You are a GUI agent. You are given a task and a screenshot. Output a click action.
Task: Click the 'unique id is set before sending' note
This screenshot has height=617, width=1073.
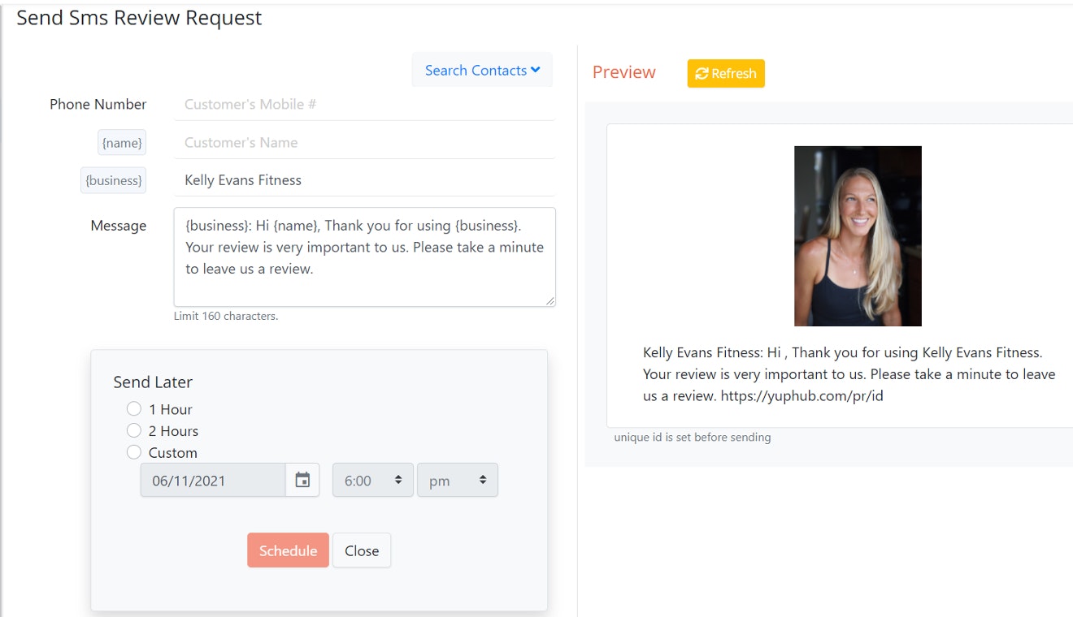click(693, 437)
